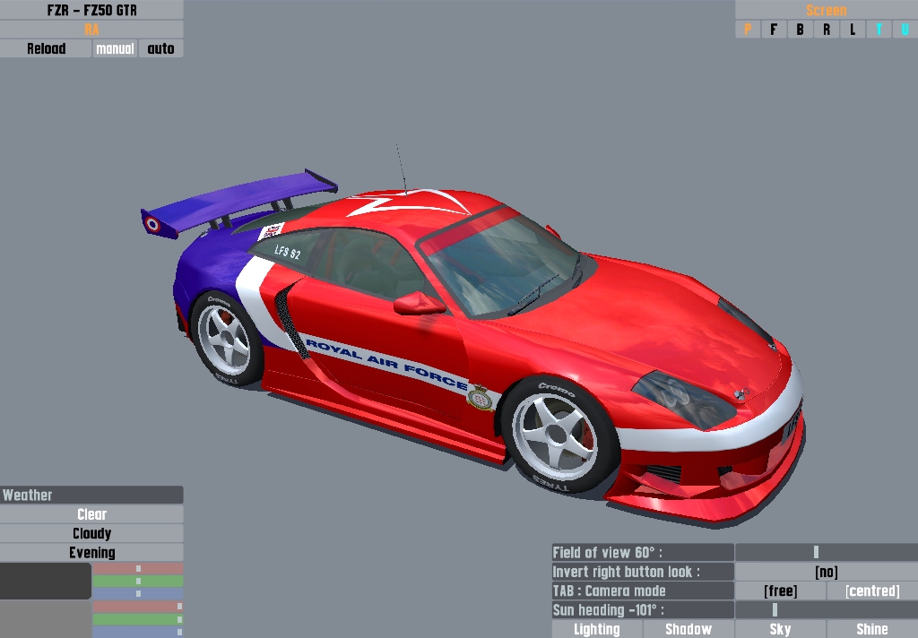Switch to the T top view
The width and height of the screenshot is (918, 638).
click(879, 30)
